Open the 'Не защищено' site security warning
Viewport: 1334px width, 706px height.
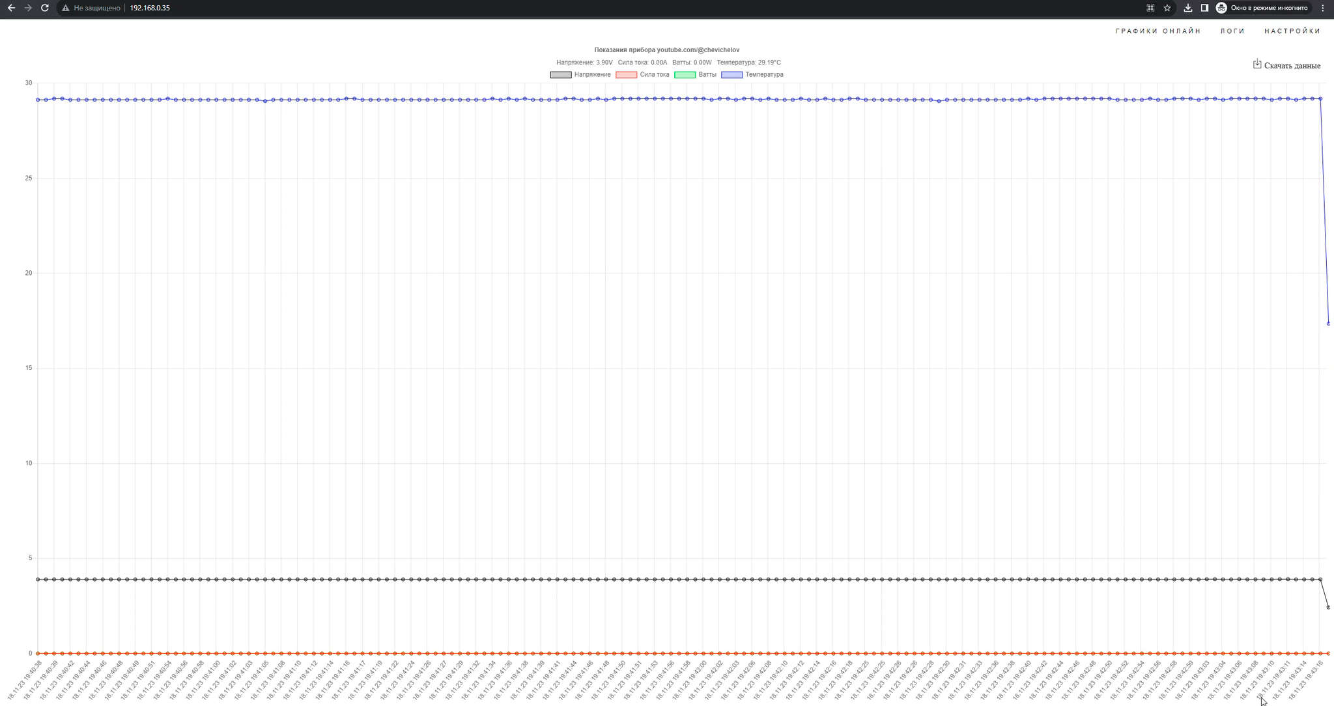point(91,8)
